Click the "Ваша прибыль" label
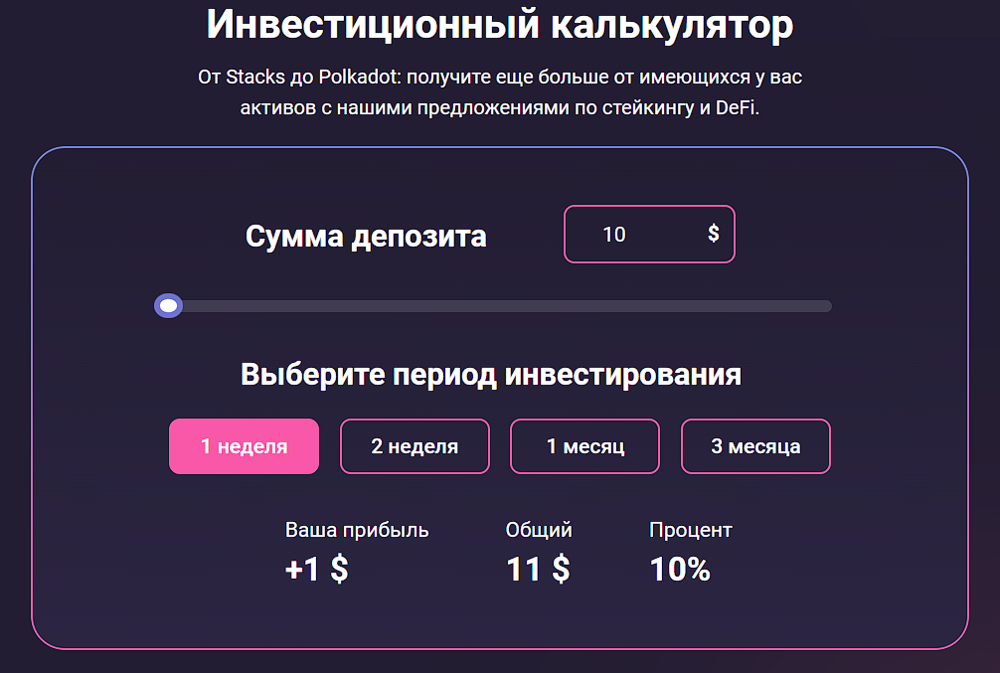Screen dimensions: 1000x673 pos(357,530)
